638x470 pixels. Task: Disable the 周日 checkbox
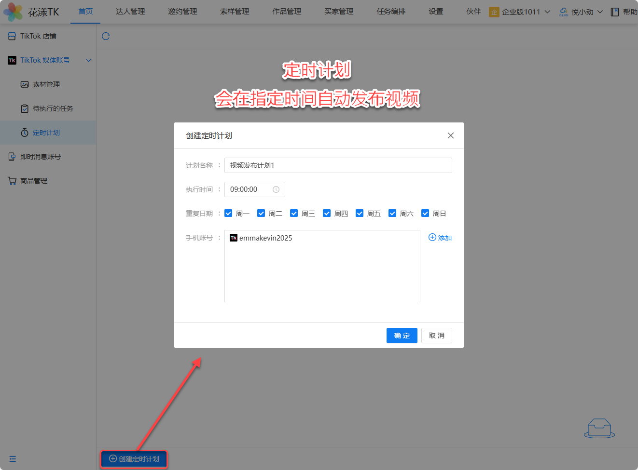point(425,213)
